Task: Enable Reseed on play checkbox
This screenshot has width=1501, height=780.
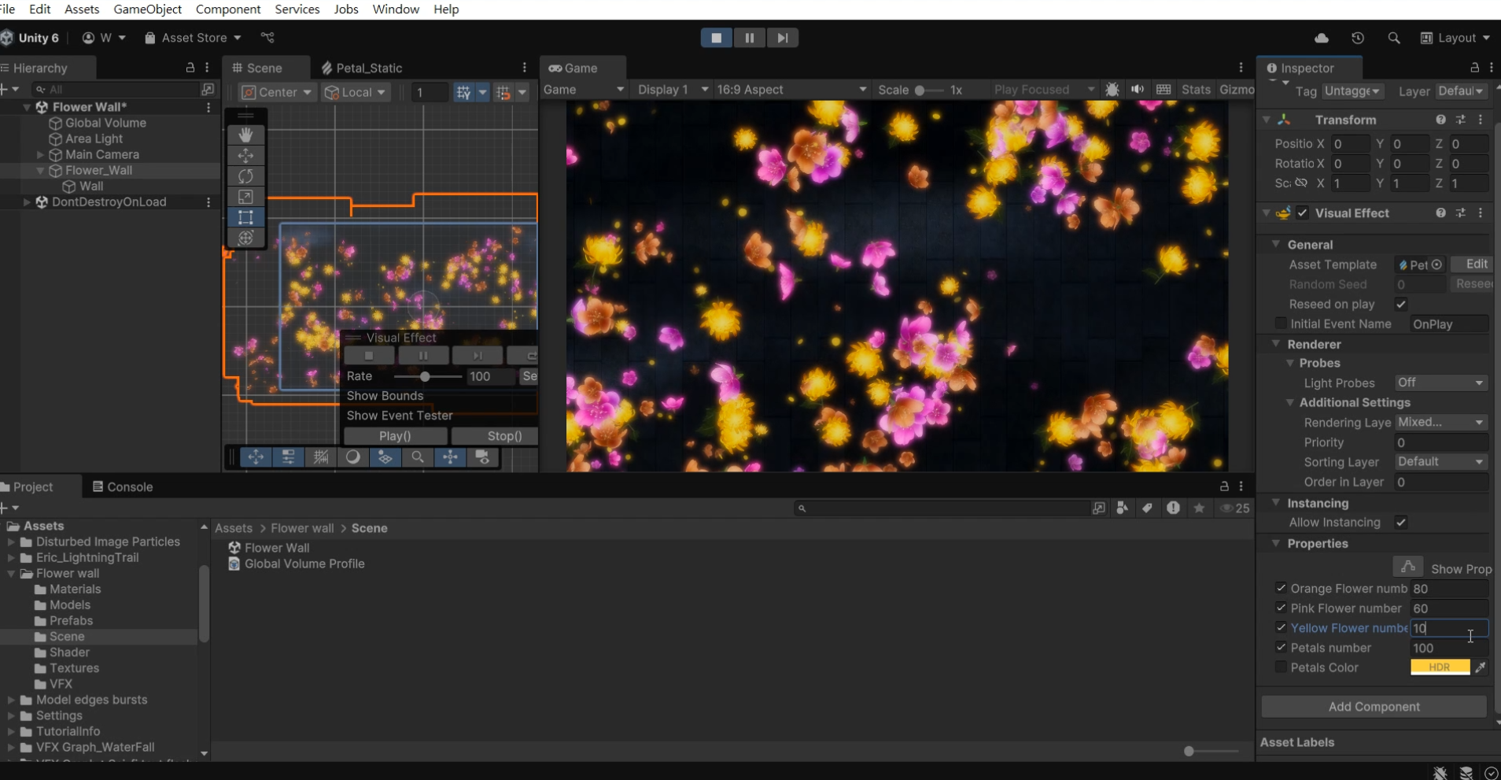Action: point(1402,305)
